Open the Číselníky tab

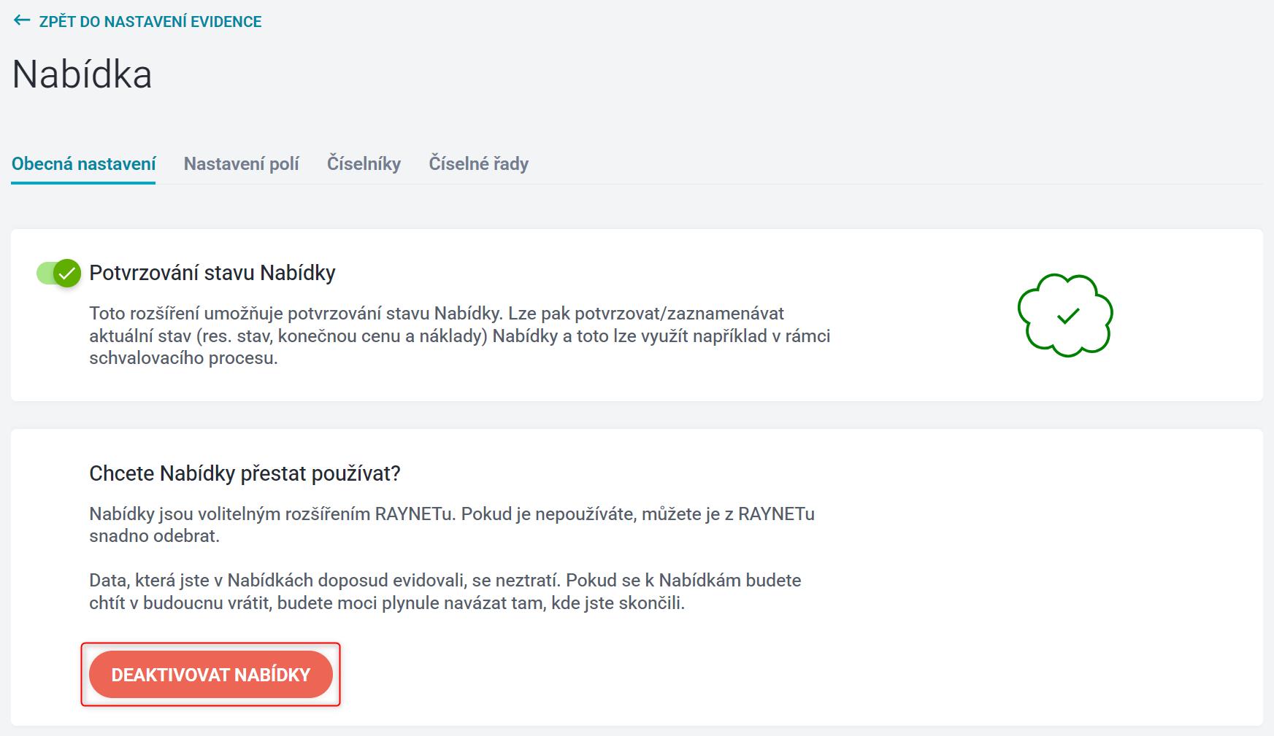point(364,163)
